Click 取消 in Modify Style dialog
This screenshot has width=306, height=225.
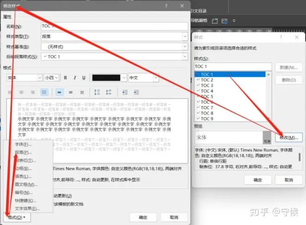coord(174,217)
